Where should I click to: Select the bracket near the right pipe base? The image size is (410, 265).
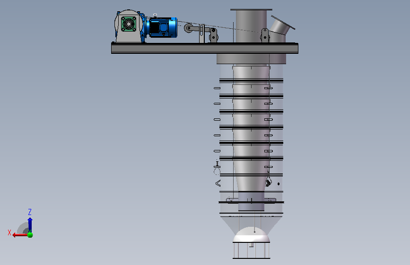(x=265, y=35)
